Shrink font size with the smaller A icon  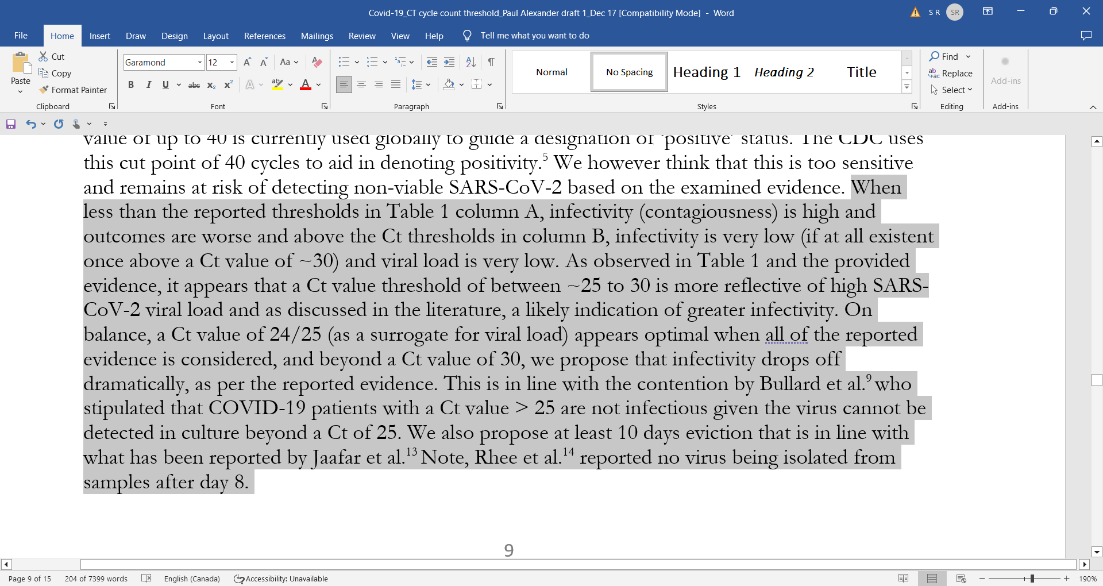point(264,62)
